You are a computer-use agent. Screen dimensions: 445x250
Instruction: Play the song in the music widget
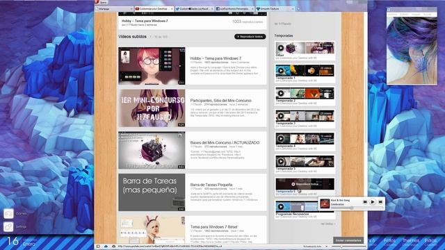[373, 202]
